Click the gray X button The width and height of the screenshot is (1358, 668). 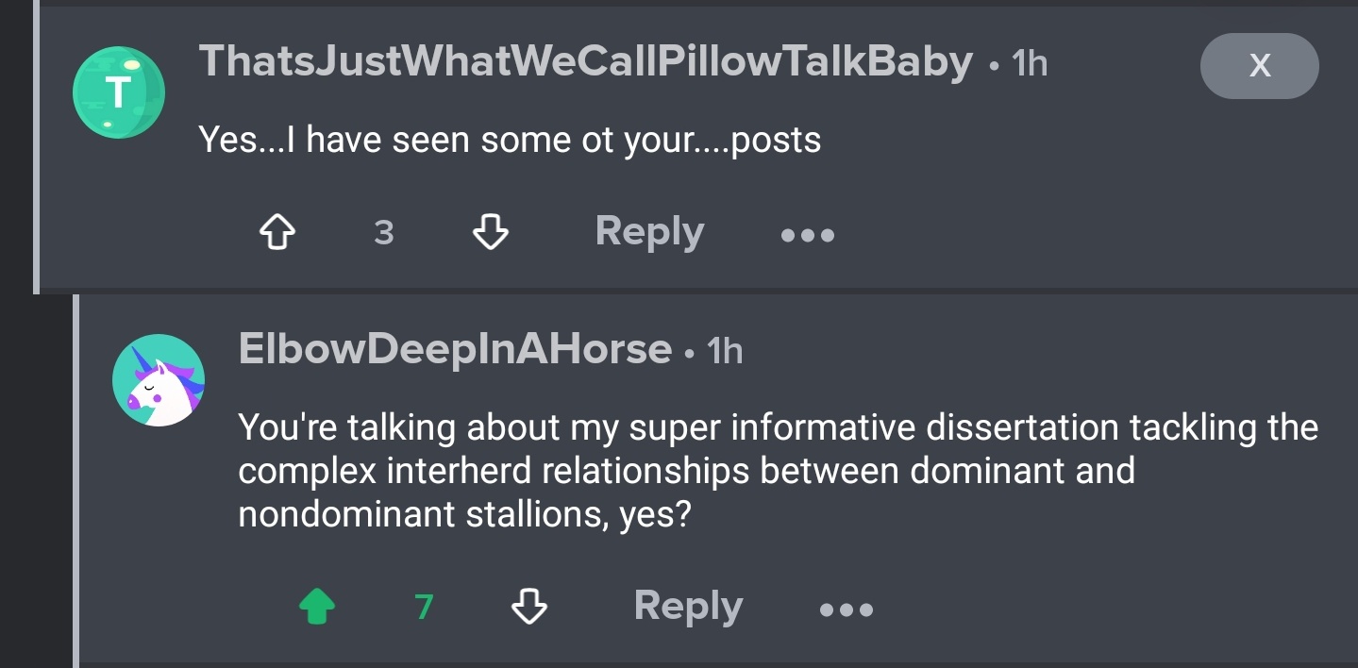point(1259,66)
